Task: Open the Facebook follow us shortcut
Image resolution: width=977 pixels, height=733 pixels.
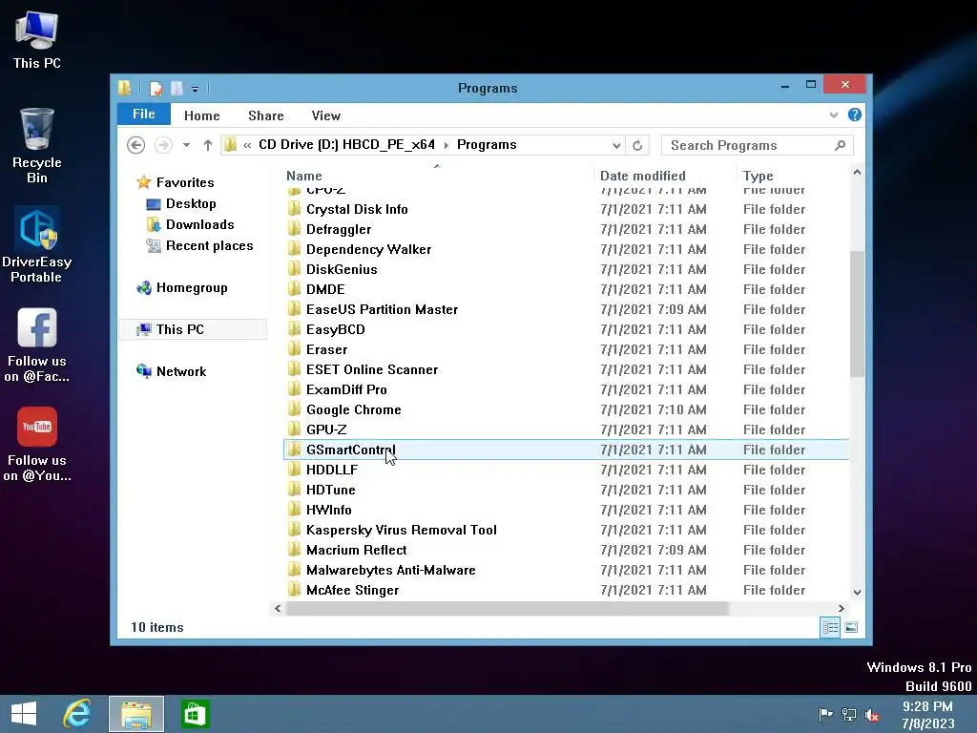Action: (x=37, y=345)
